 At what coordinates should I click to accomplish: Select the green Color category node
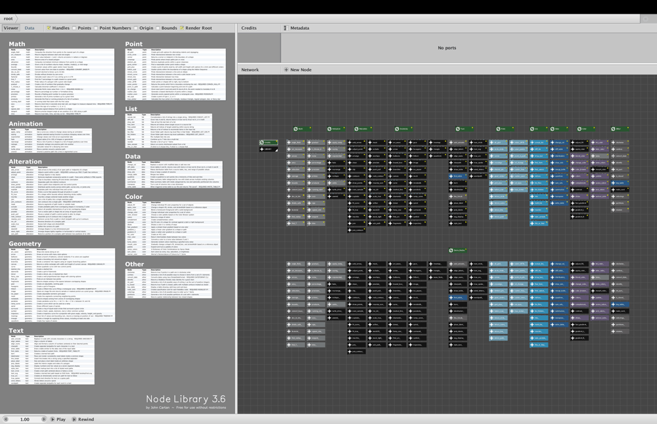586,129
